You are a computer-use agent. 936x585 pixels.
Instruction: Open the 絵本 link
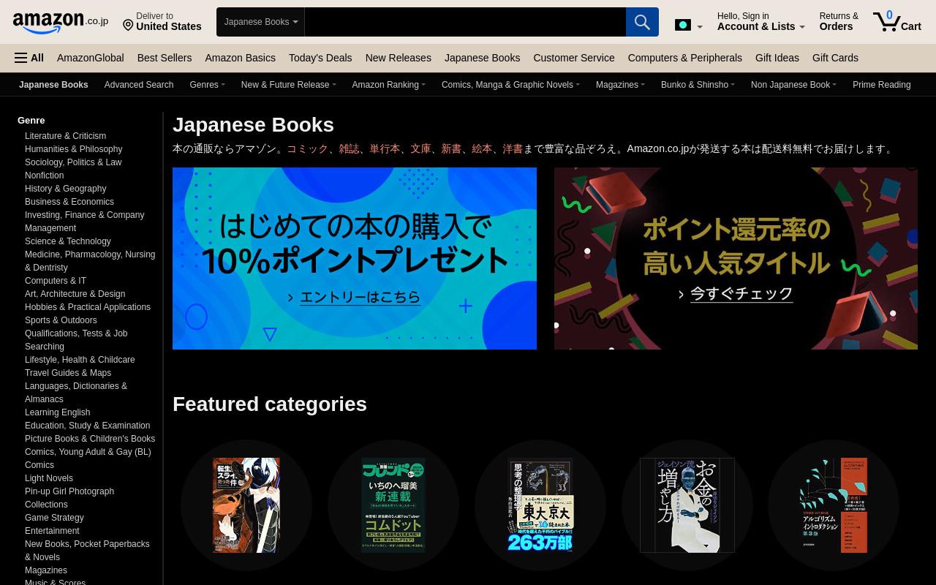[482, 148]
